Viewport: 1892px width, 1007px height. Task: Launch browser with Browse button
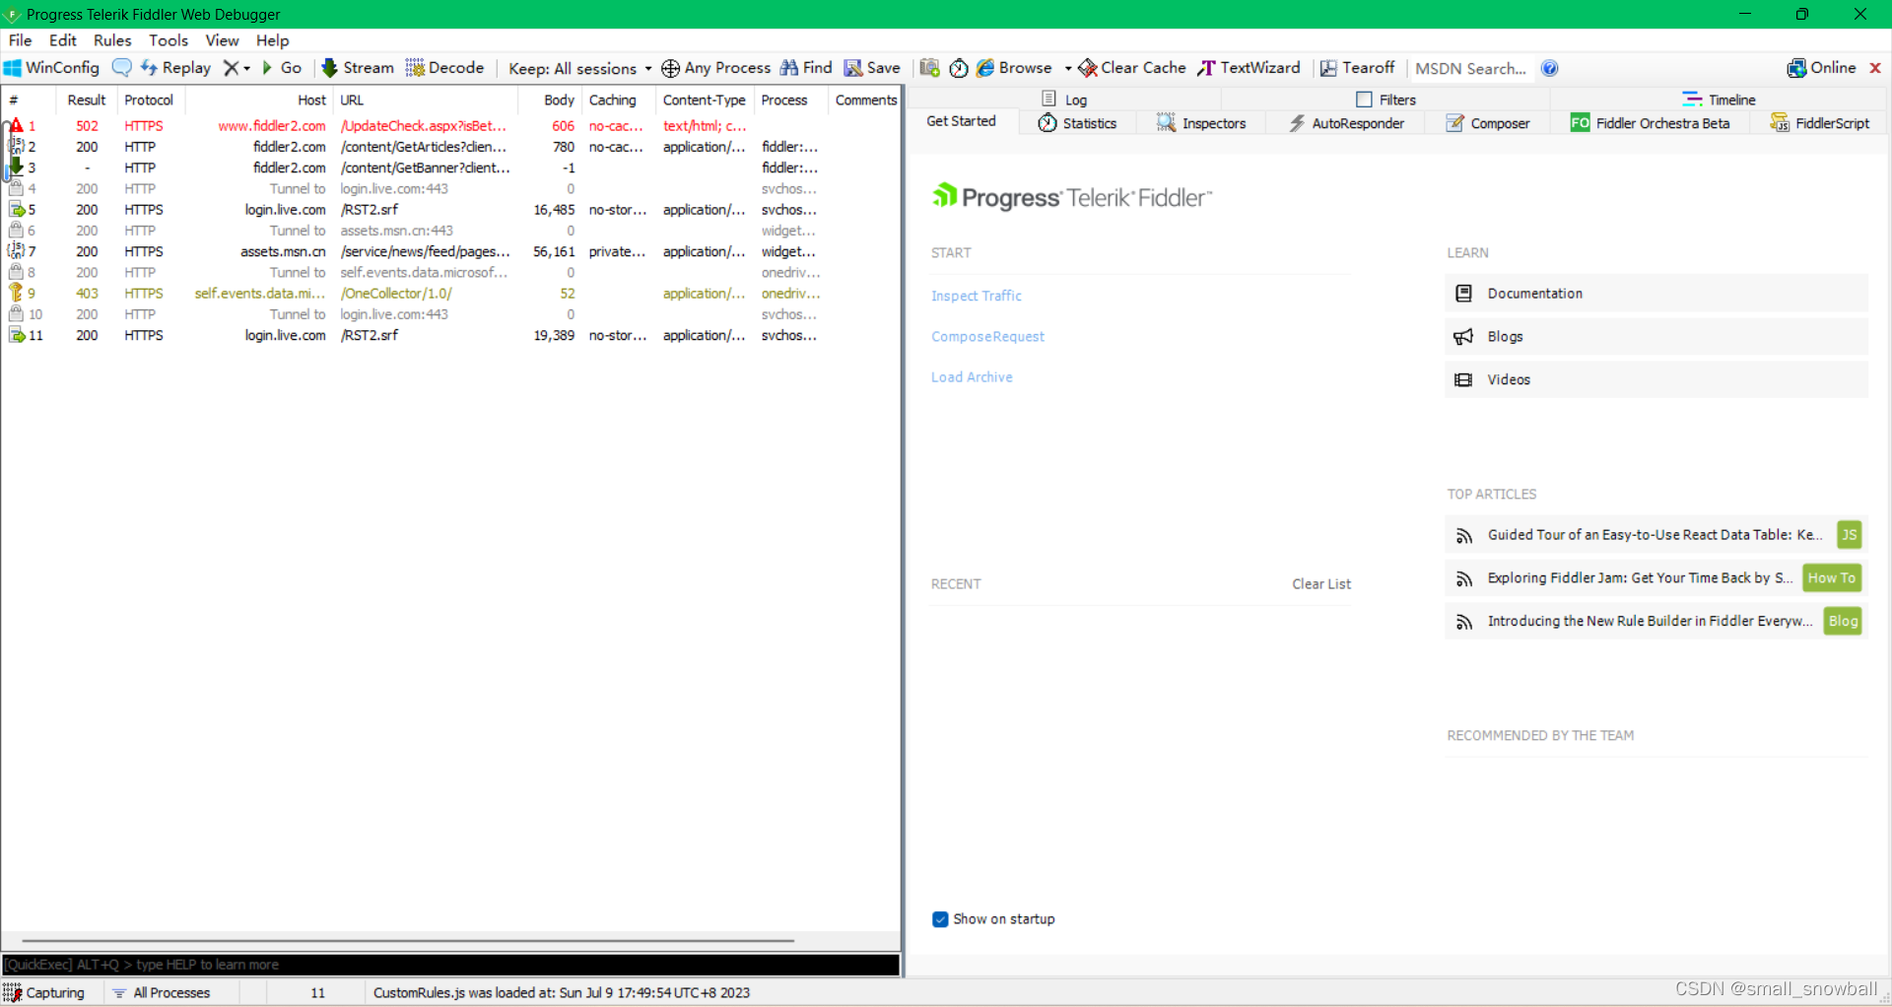point(1014,68)
